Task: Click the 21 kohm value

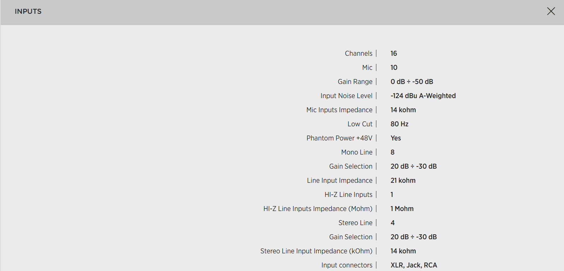Action: pos(403,180)
